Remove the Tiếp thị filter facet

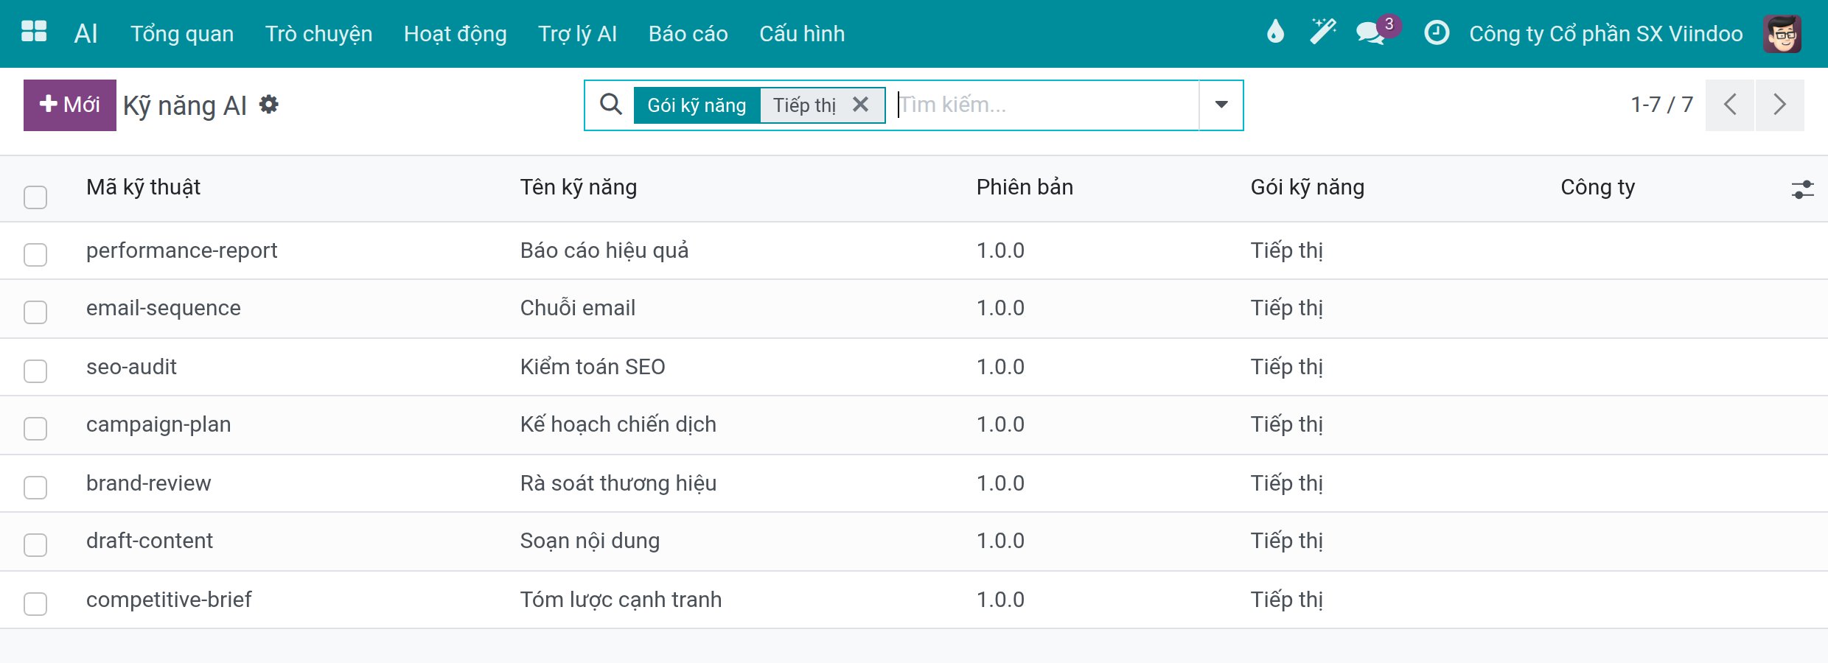pos(860,105)
